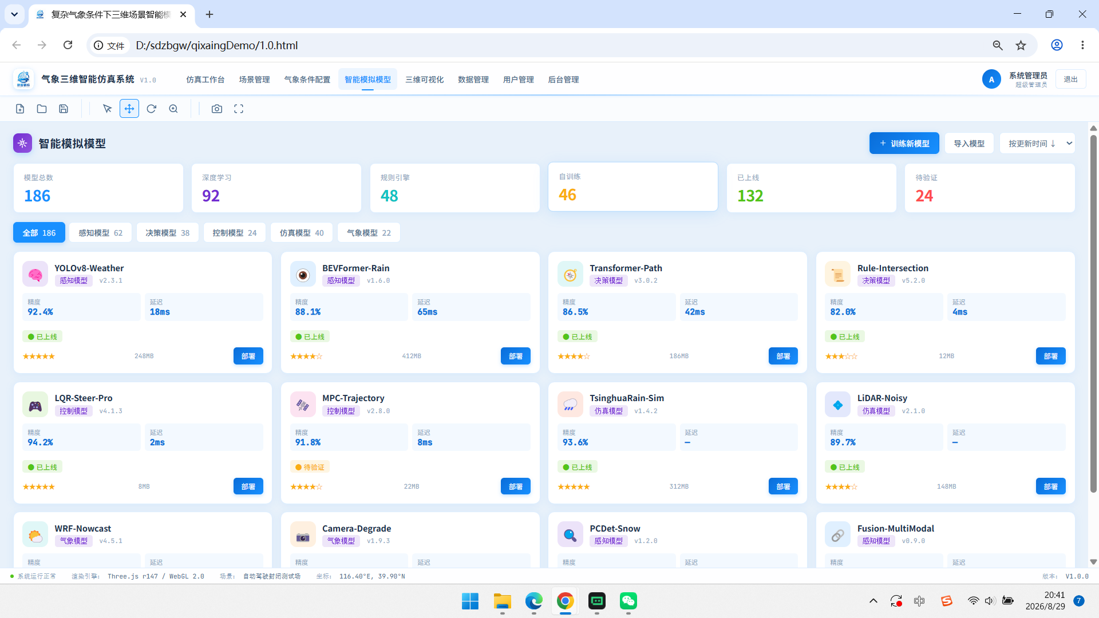This screenshot has height=618, width=1099.
Task: Filter by 决策模型 38 tab
Action: point(167,233)
